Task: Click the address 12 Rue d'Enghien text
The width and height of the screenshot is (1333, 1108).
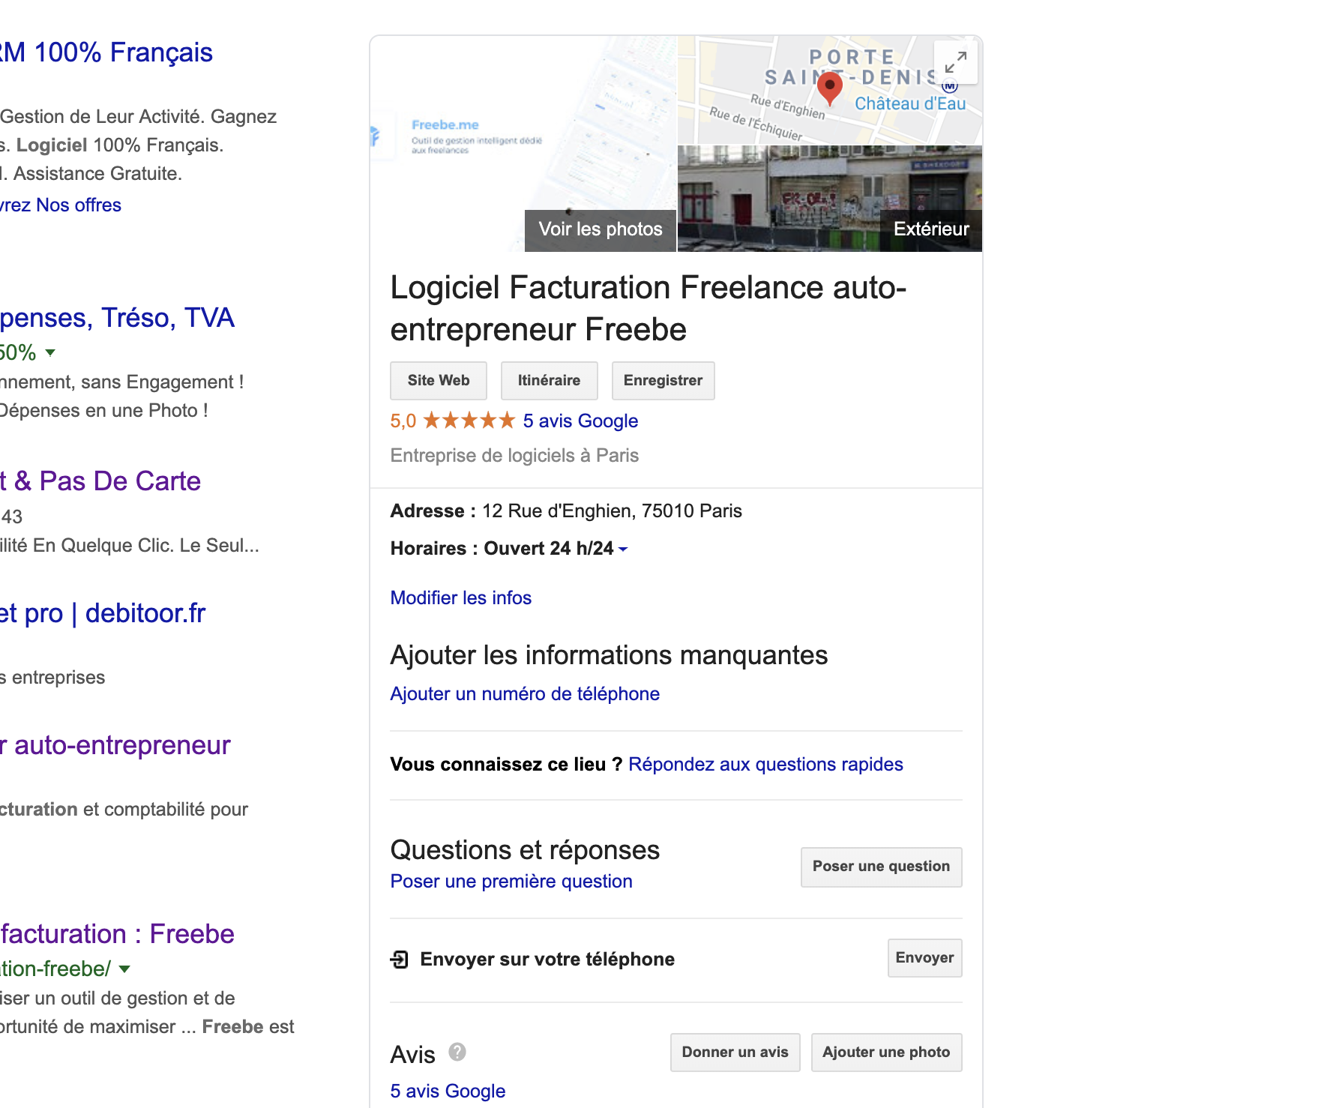Action: 612,511
